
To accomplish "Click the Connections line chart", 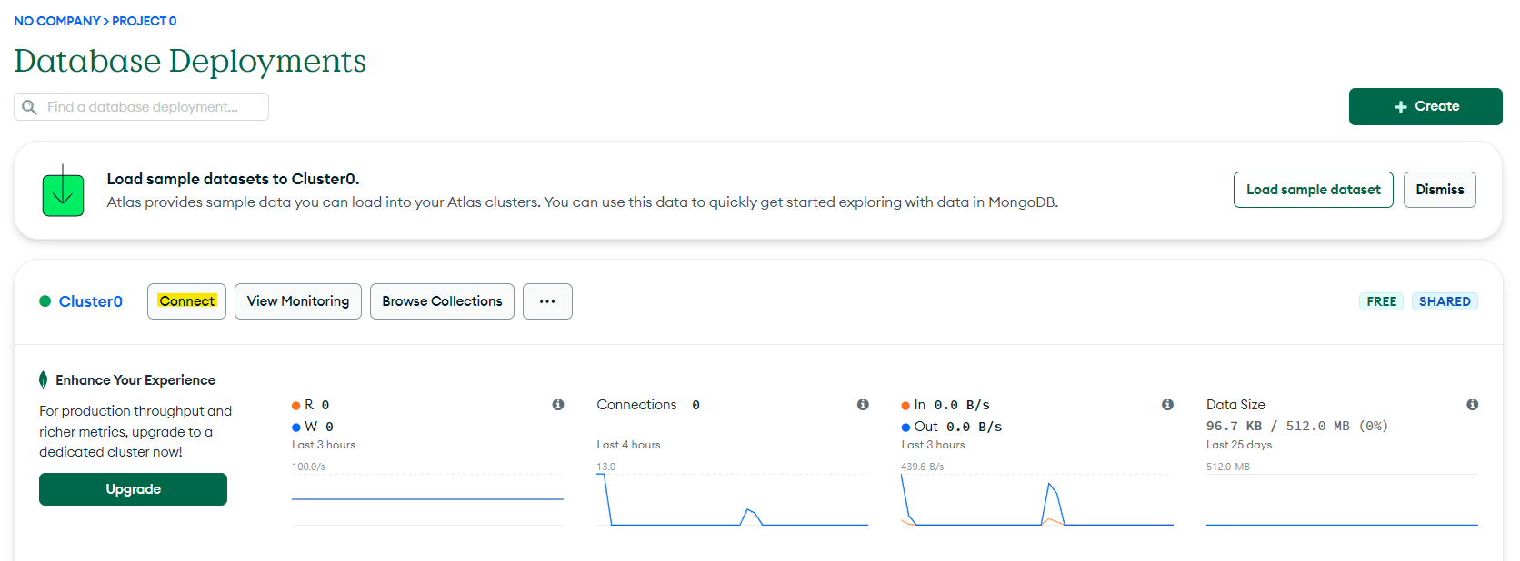I will click(x=732, y=499).
